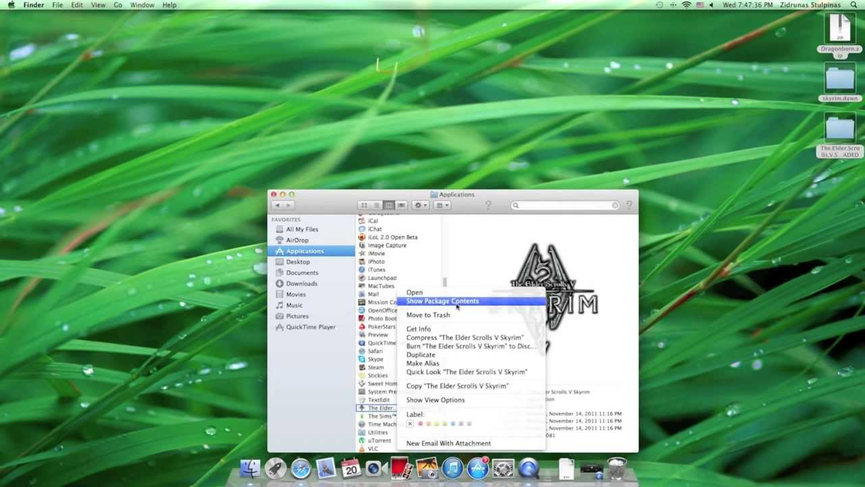This screenshot has width=865, height=487.
Task: Open the Action gear dropdown
Action: 420,205
